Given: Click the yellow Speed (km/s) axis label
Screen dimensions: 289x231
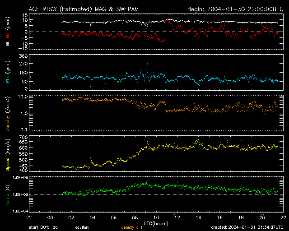Looking at the screenshot, I should [x=8, y=154].
